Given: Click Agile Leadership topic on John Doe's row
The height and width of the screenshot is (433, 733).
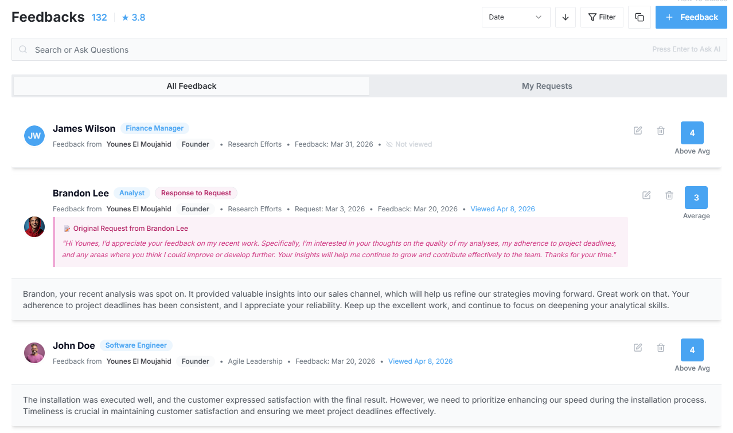Looking at the screenshot, I should (x=255, y=361).
